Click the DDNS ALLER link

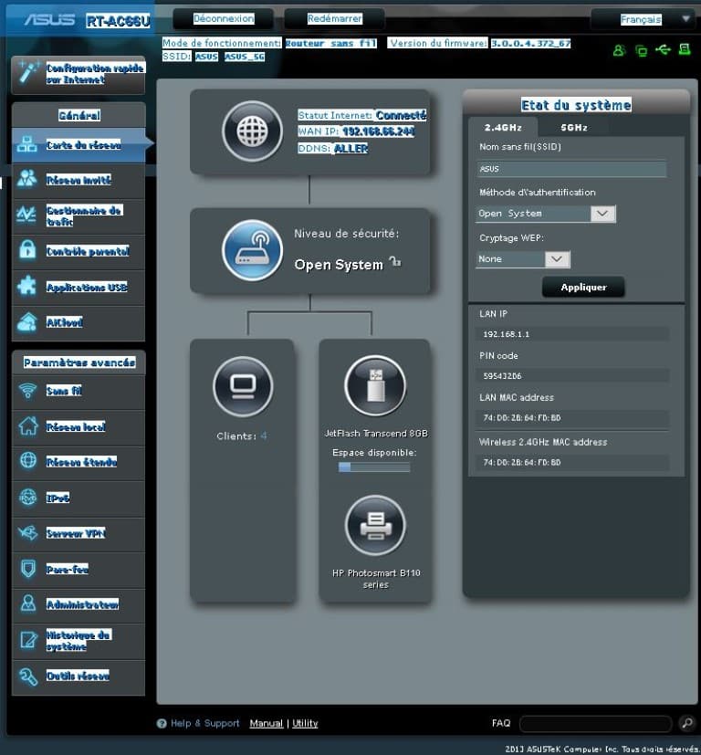click(x=351, y=148)
